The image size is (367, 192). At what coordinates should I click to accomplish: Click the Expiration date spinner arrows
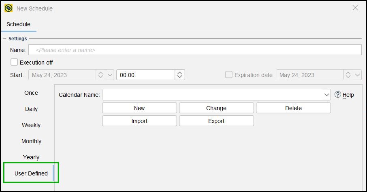pyautogui.click(x=348, y=75)
